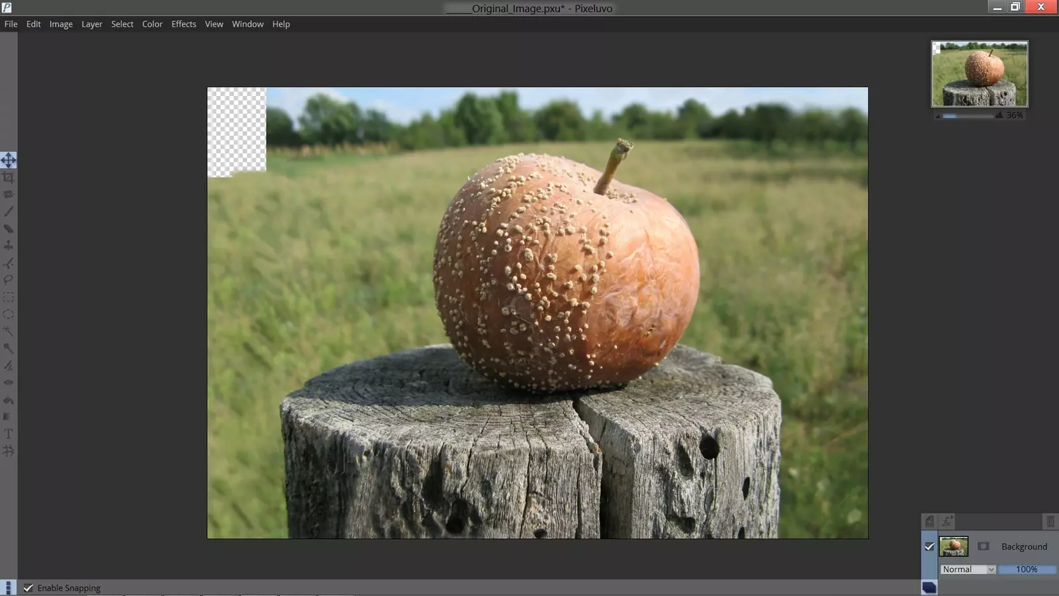Click the fx layer effects button
Image resolution: width=1059 pixels, height=596 pixels.
[947, 522]
